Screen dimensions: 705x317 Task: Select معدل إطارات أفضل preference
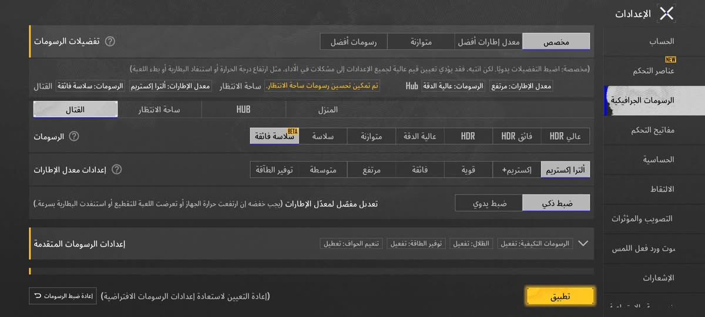[488, 41]
